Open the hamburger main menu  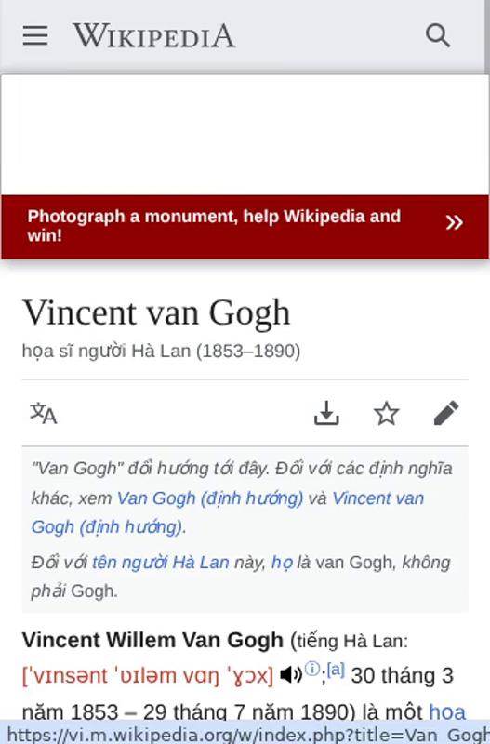[x=35, y=35]
